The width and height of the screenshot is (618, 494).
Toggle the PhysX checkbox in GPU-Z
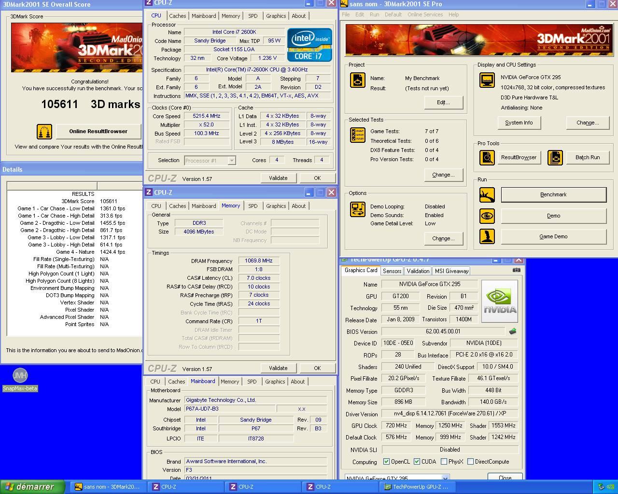point(444,462)
